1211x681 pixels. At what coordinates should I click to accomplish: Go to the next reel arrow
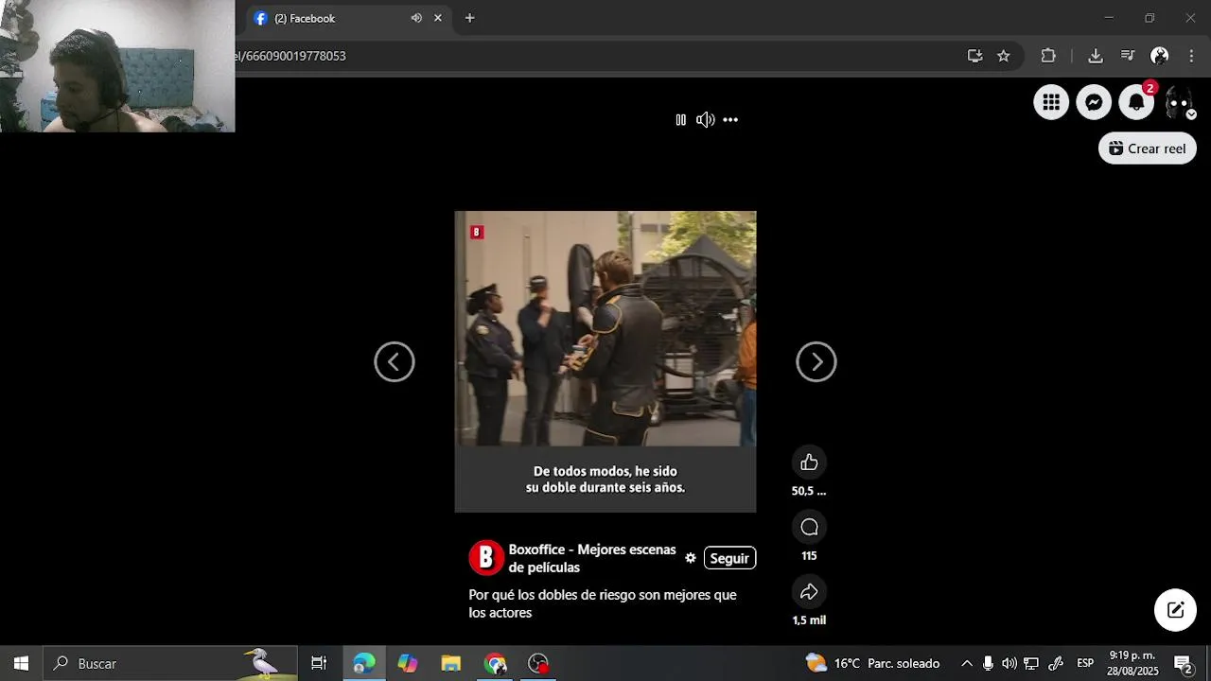816,361
